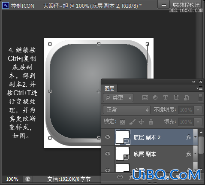This screenshot has height=185, width=205.
Task: Click the 不透明度 100% value field
Action: [186, 110]
